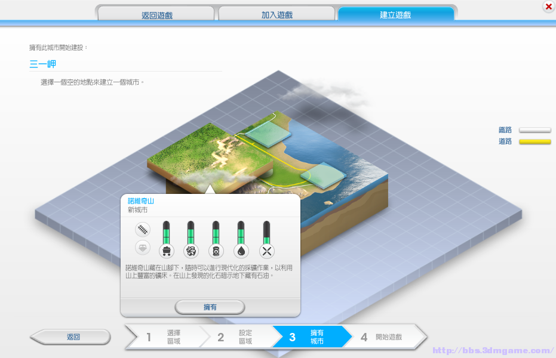Click the railway access icon in city popup

(143, 230)
